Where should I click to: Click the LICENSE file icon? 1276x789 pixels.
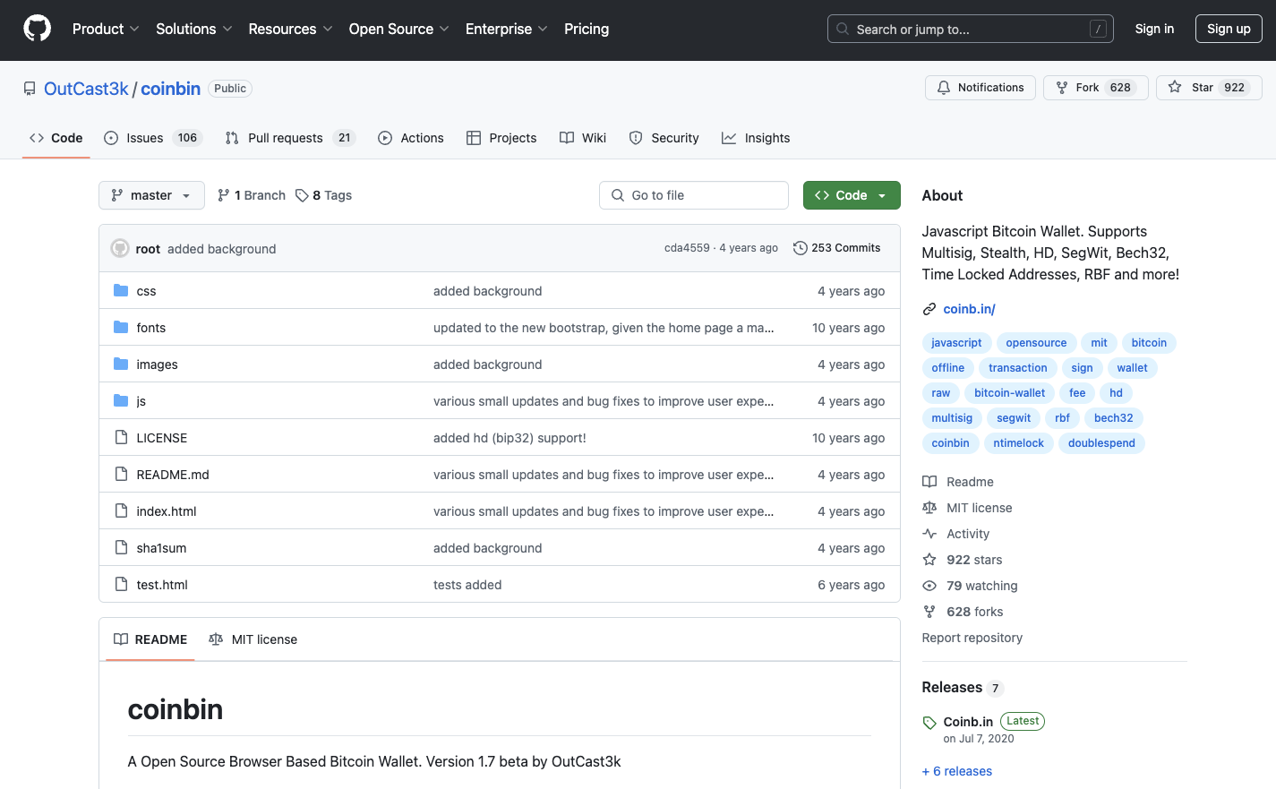121,438
